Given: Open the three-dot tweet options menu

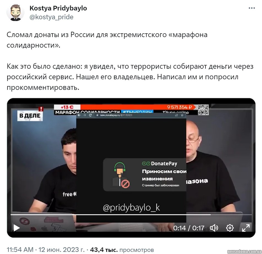Looking at the screenshot, I should click(252, 8).
